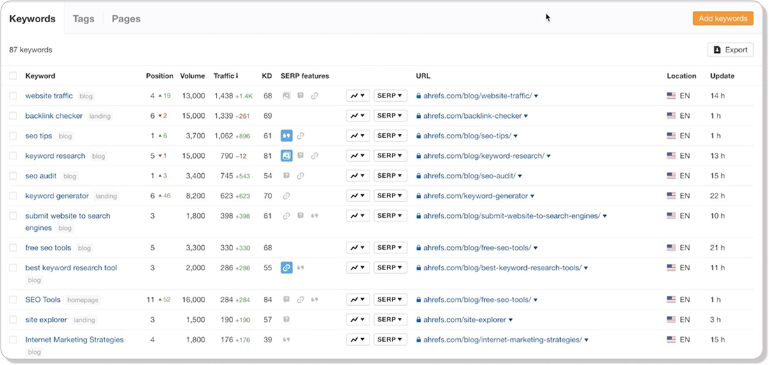Click People also ask icon for seo audit
The image size is (769, 365).
[x=287, y=176]
